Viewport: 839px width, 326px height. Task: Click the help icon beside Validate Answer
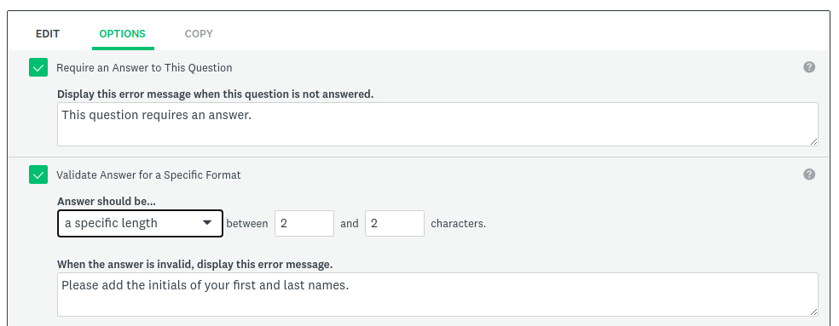click(x=809, y=174)
